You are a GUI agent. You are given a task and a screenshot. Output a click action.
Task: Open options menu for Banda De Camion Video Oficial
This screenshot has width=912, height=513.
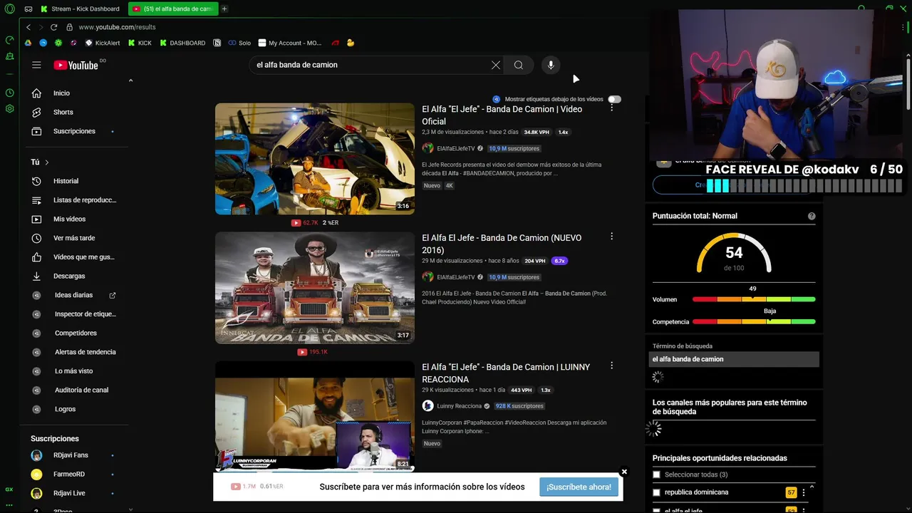click(611, 108)
